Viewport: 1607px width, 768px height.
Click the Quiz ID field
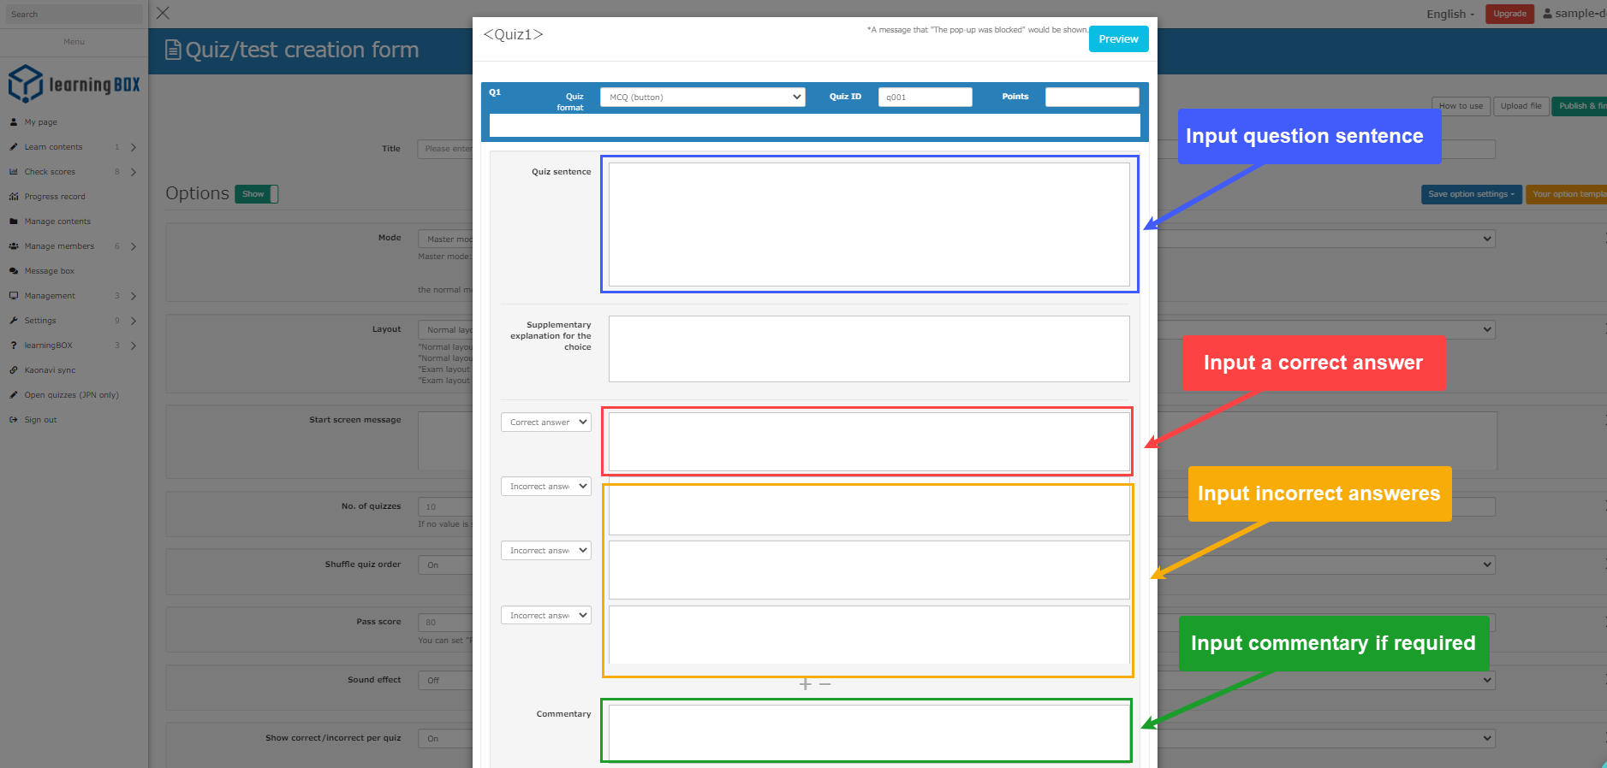pos(925,97)
